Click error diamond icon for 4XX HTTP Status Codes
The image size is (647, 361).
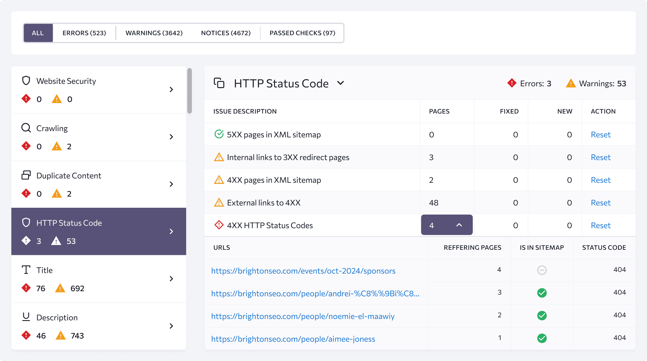click(219, 225)
